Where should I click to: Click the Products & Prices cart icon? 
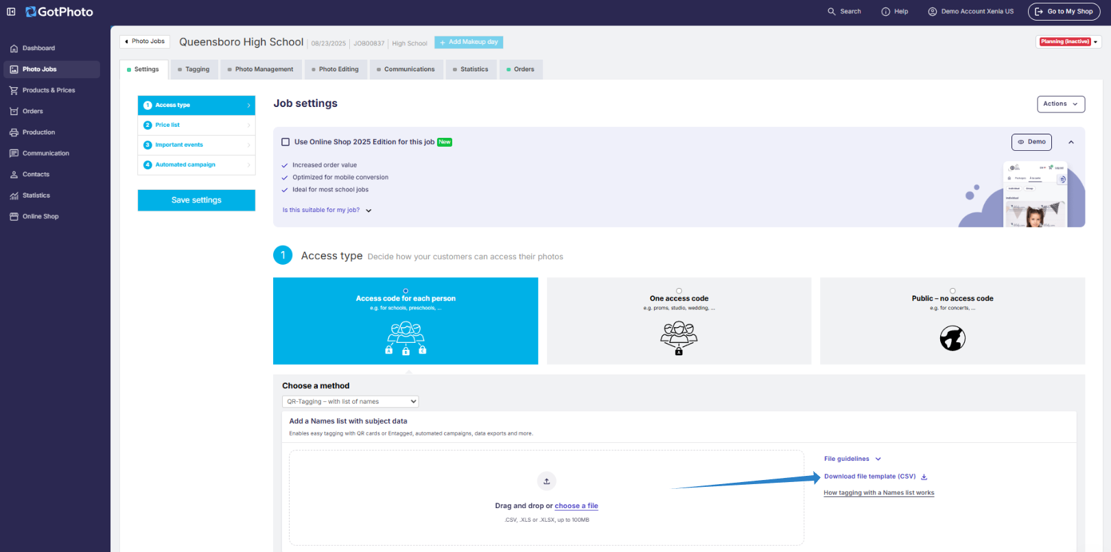[14, 91]
